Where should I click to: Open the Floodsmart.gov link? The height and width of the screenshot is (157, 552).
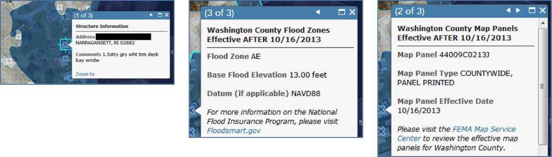(x=234, y=130)
